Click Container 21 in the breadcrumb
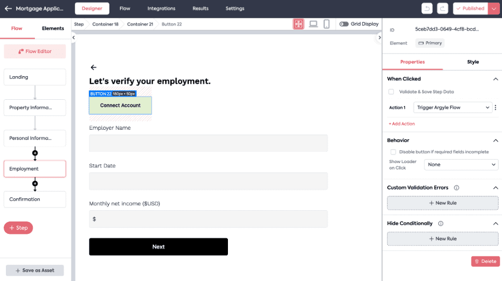Image resolution: width=502 pixels, height=281 pixels. click(x=140, y=24)
